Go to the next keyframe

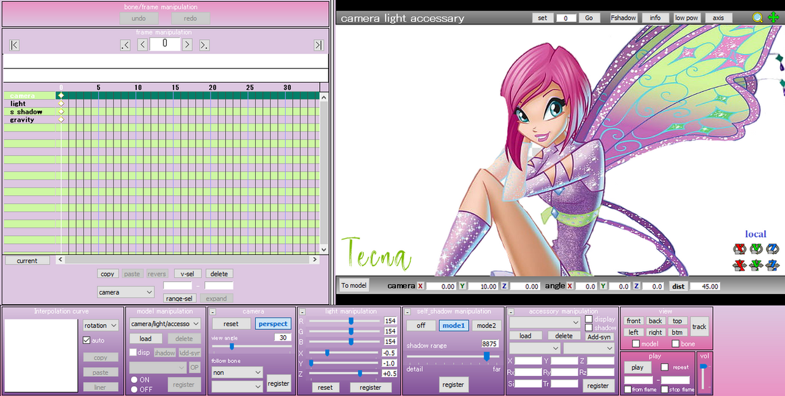coord(204,45)
